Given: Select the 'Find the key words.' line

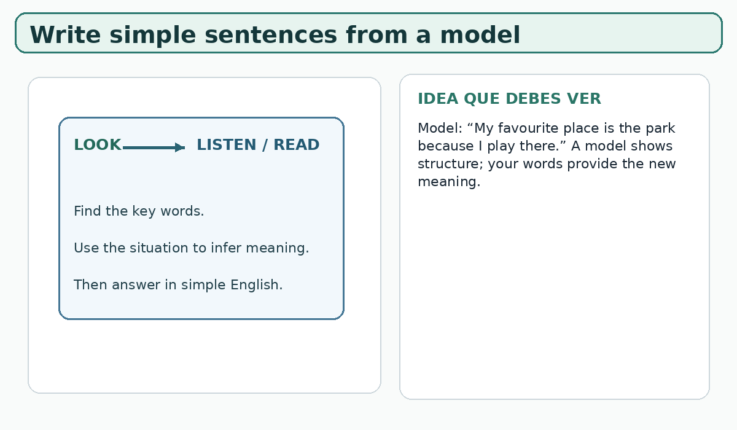Looking at the screenshot, I should (x=139, y=211).
